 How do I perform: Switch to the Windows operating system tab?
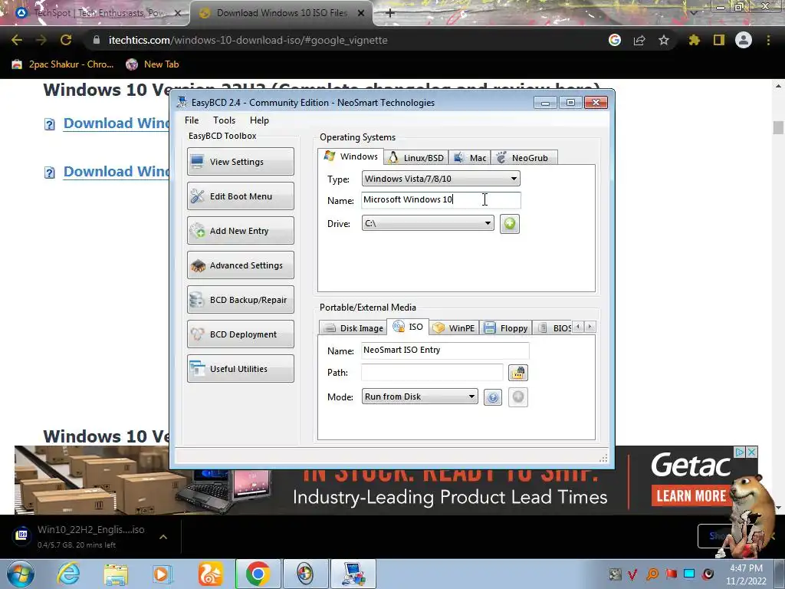click(351, 156)
